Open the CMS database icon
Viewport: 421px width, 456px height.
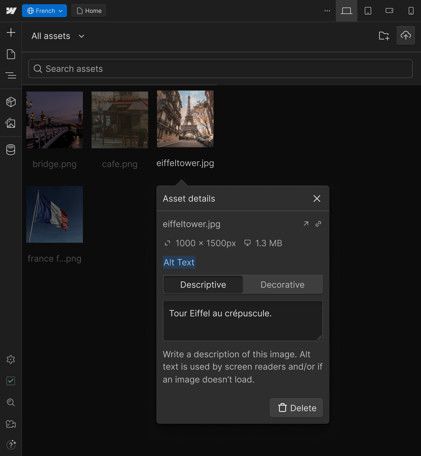click(11, 150)
